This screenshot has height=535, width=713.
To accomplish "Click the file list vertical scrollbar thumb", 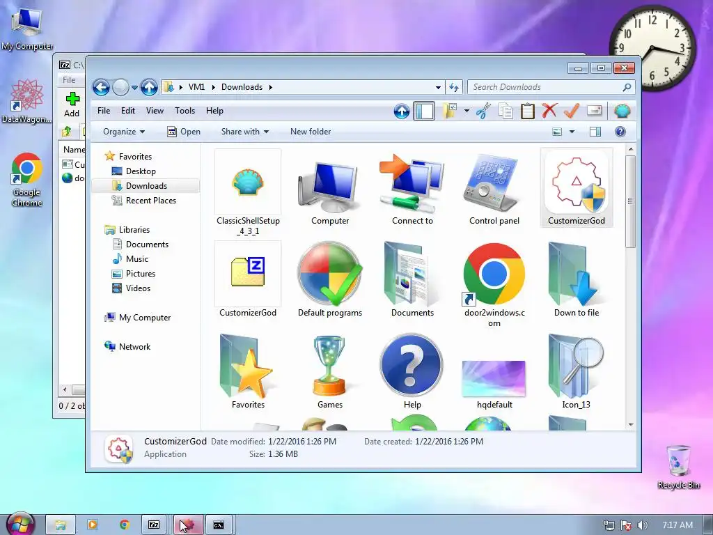I will (x=630, y=201).
